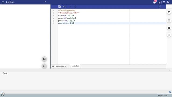
Task: Open the reading book icon in right sidebar
Action: (169, 28)
